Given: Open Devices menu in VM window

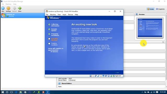Looking at the screenshot, I should [x=70, y=15].
